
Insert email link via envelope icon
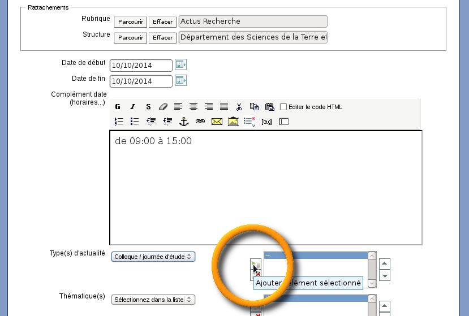coord(217,122)
